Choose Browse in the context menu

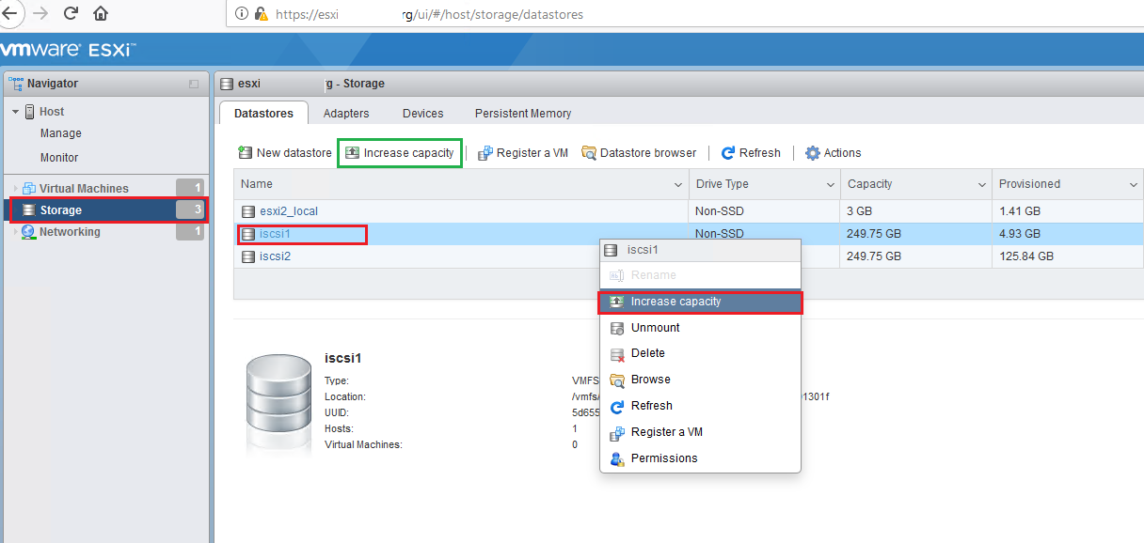tap(700, 380)
